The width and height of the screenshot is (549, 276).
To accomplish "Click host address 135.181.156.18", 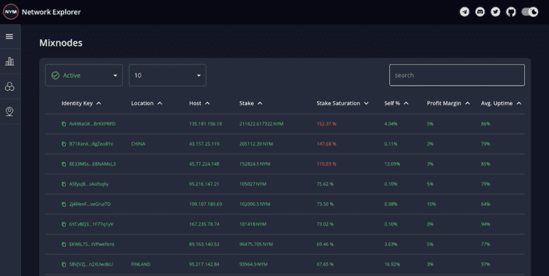I will [205, 124].
